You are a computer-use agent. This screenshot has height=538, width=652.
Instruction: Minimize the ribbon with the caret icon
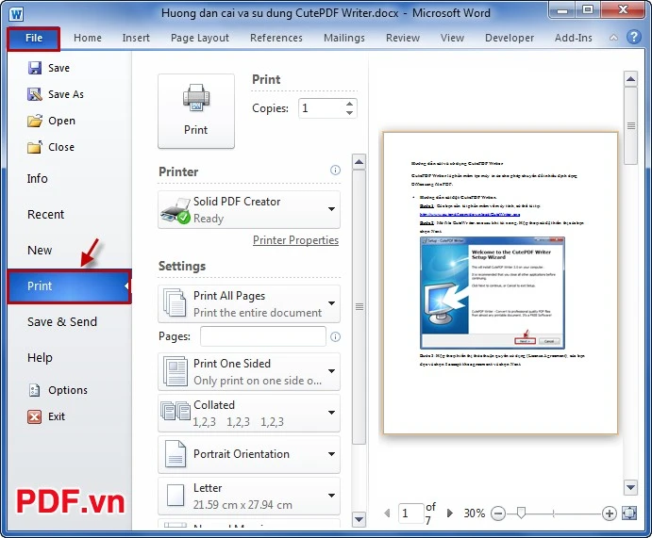613,38
